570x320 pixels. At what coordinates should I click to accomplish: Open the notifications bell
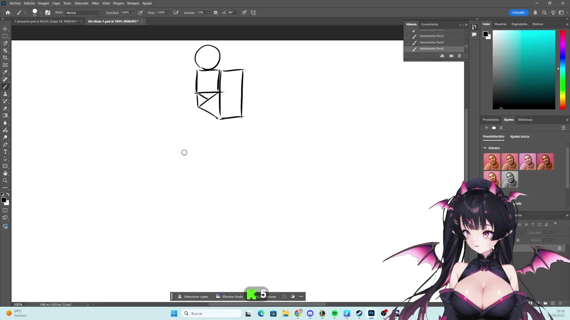(535, 12)
